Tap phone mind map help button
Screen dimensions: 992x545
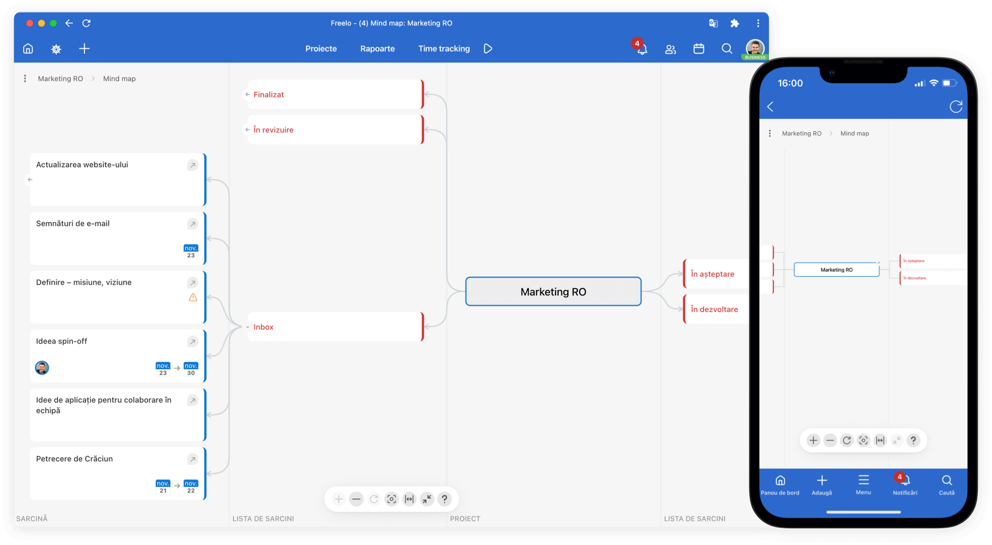point(913,441)
